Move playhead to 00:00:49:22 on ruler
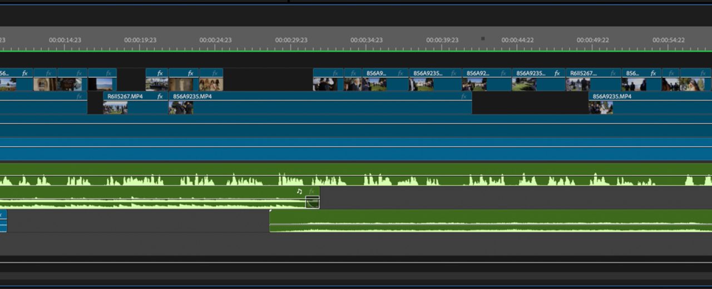The image size is (712, 289). click(592, 40)
